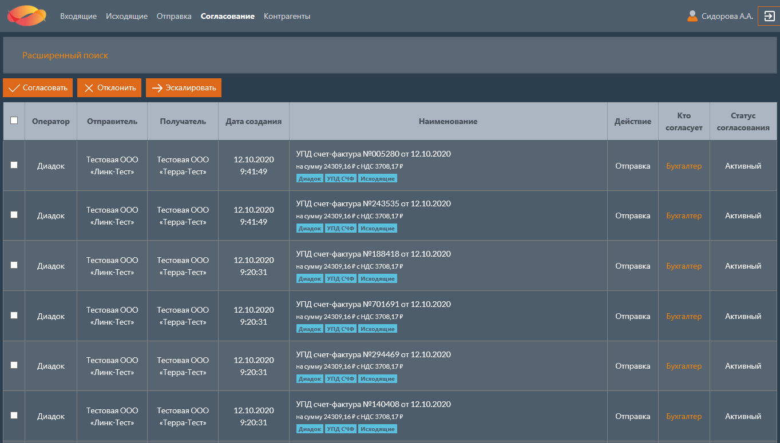780x443 pixels.
Task: Open the Контрагенты menu item
Action: click(x=287, y=17)
